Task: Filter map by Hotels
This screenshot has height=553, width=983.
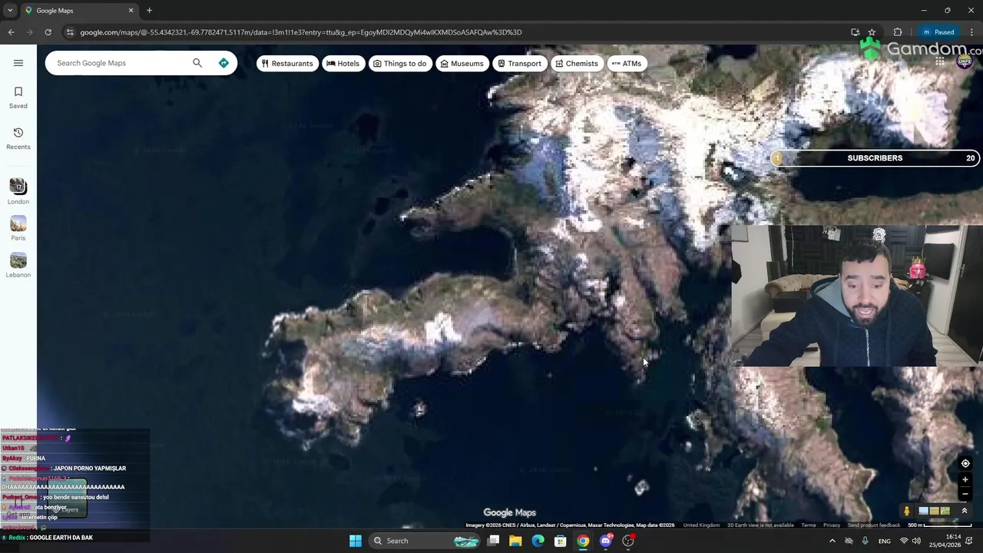Action: [343, 64]
